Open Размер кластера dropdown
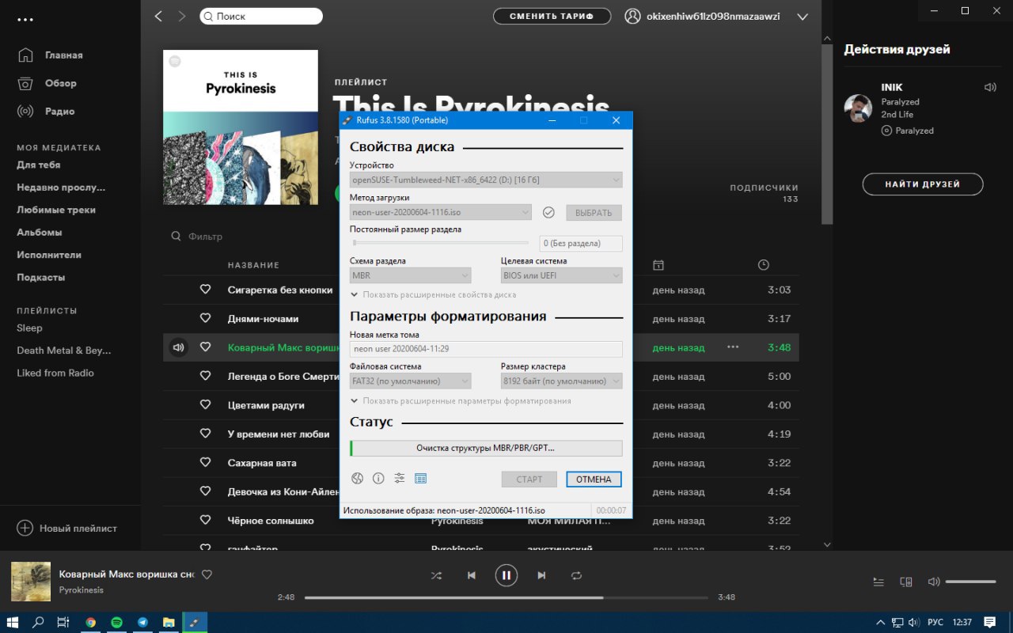This screenshot has width=1013, height=633. (x=561, y=381)
